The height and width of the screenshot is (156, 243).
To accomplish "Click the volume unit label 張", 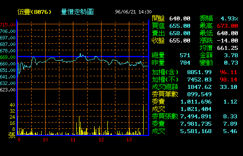I will click(12, 135).
